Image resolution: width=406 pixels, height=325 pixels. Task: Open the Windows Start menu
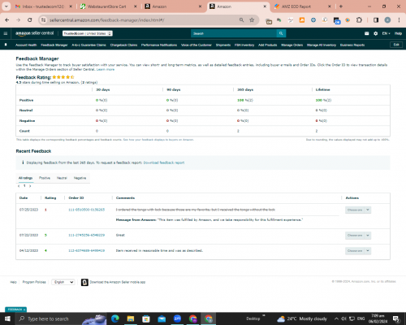[7, 318]
